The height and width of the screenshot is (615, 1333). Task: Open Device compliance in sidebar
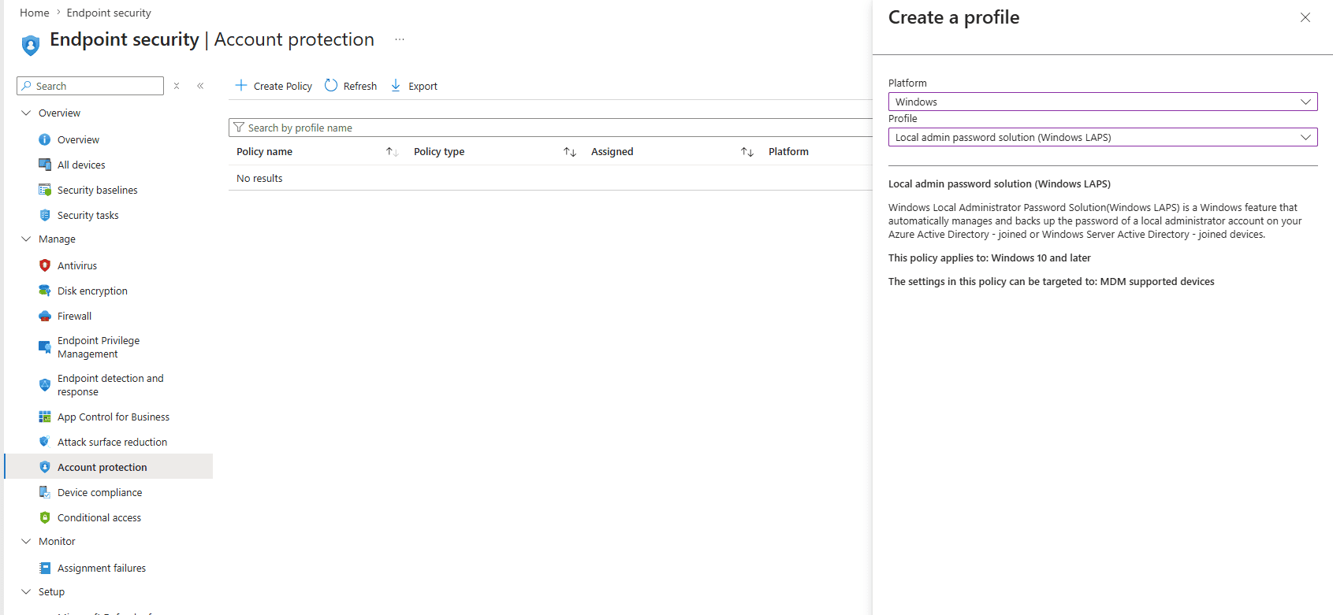click(x=99, y=492)
